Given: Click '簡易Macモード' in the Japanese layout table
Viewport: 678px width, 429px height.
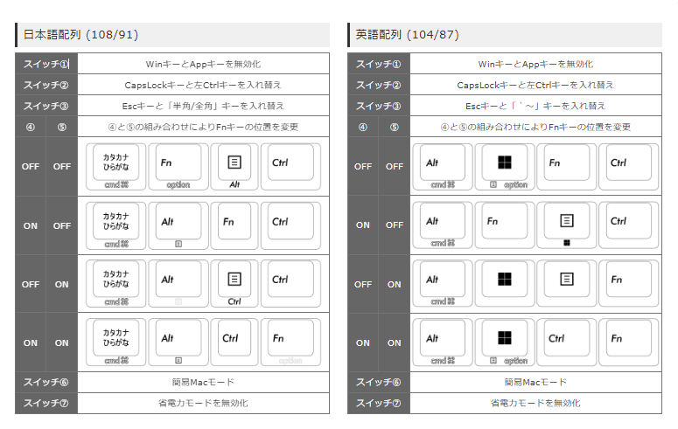Looking at the screenshot, I should pos(203,382).
